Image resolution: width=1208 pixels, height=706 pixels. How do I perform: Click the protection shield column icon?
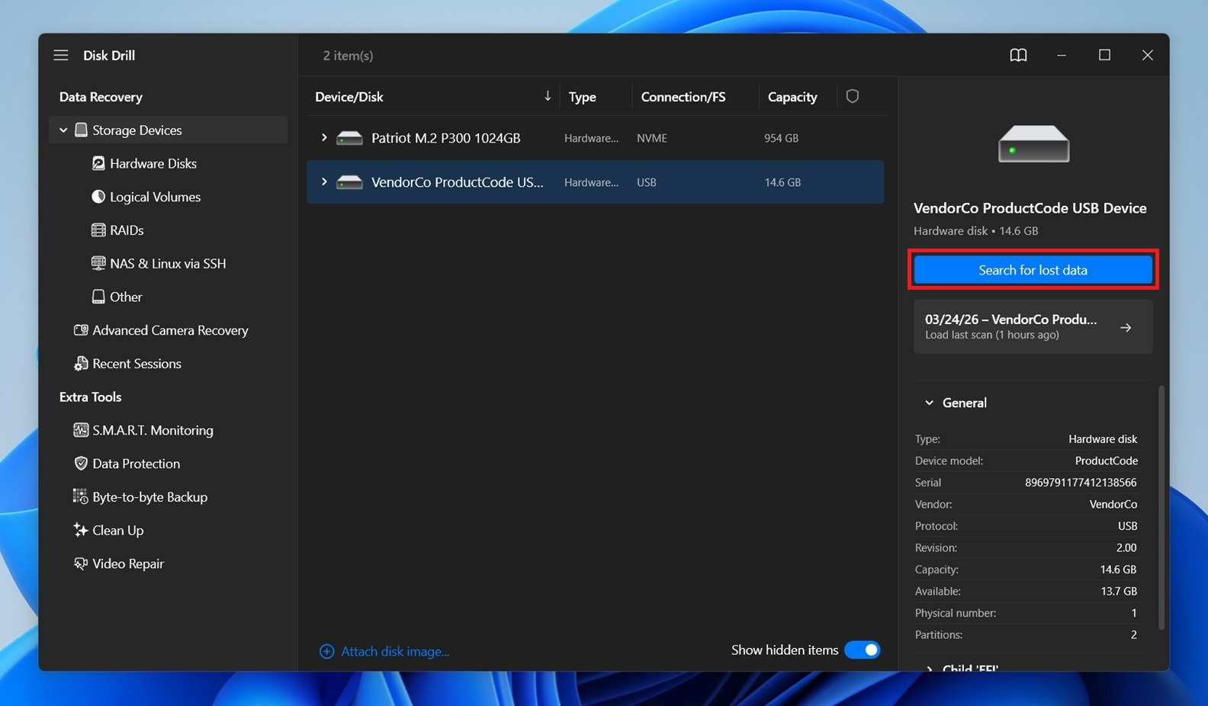pos(853,96)
